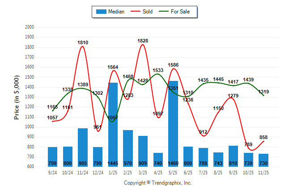Click the For Sale point labeled 1533
Image resolution: width=289 pixels, height=194 pixels.
click(157, 74)
